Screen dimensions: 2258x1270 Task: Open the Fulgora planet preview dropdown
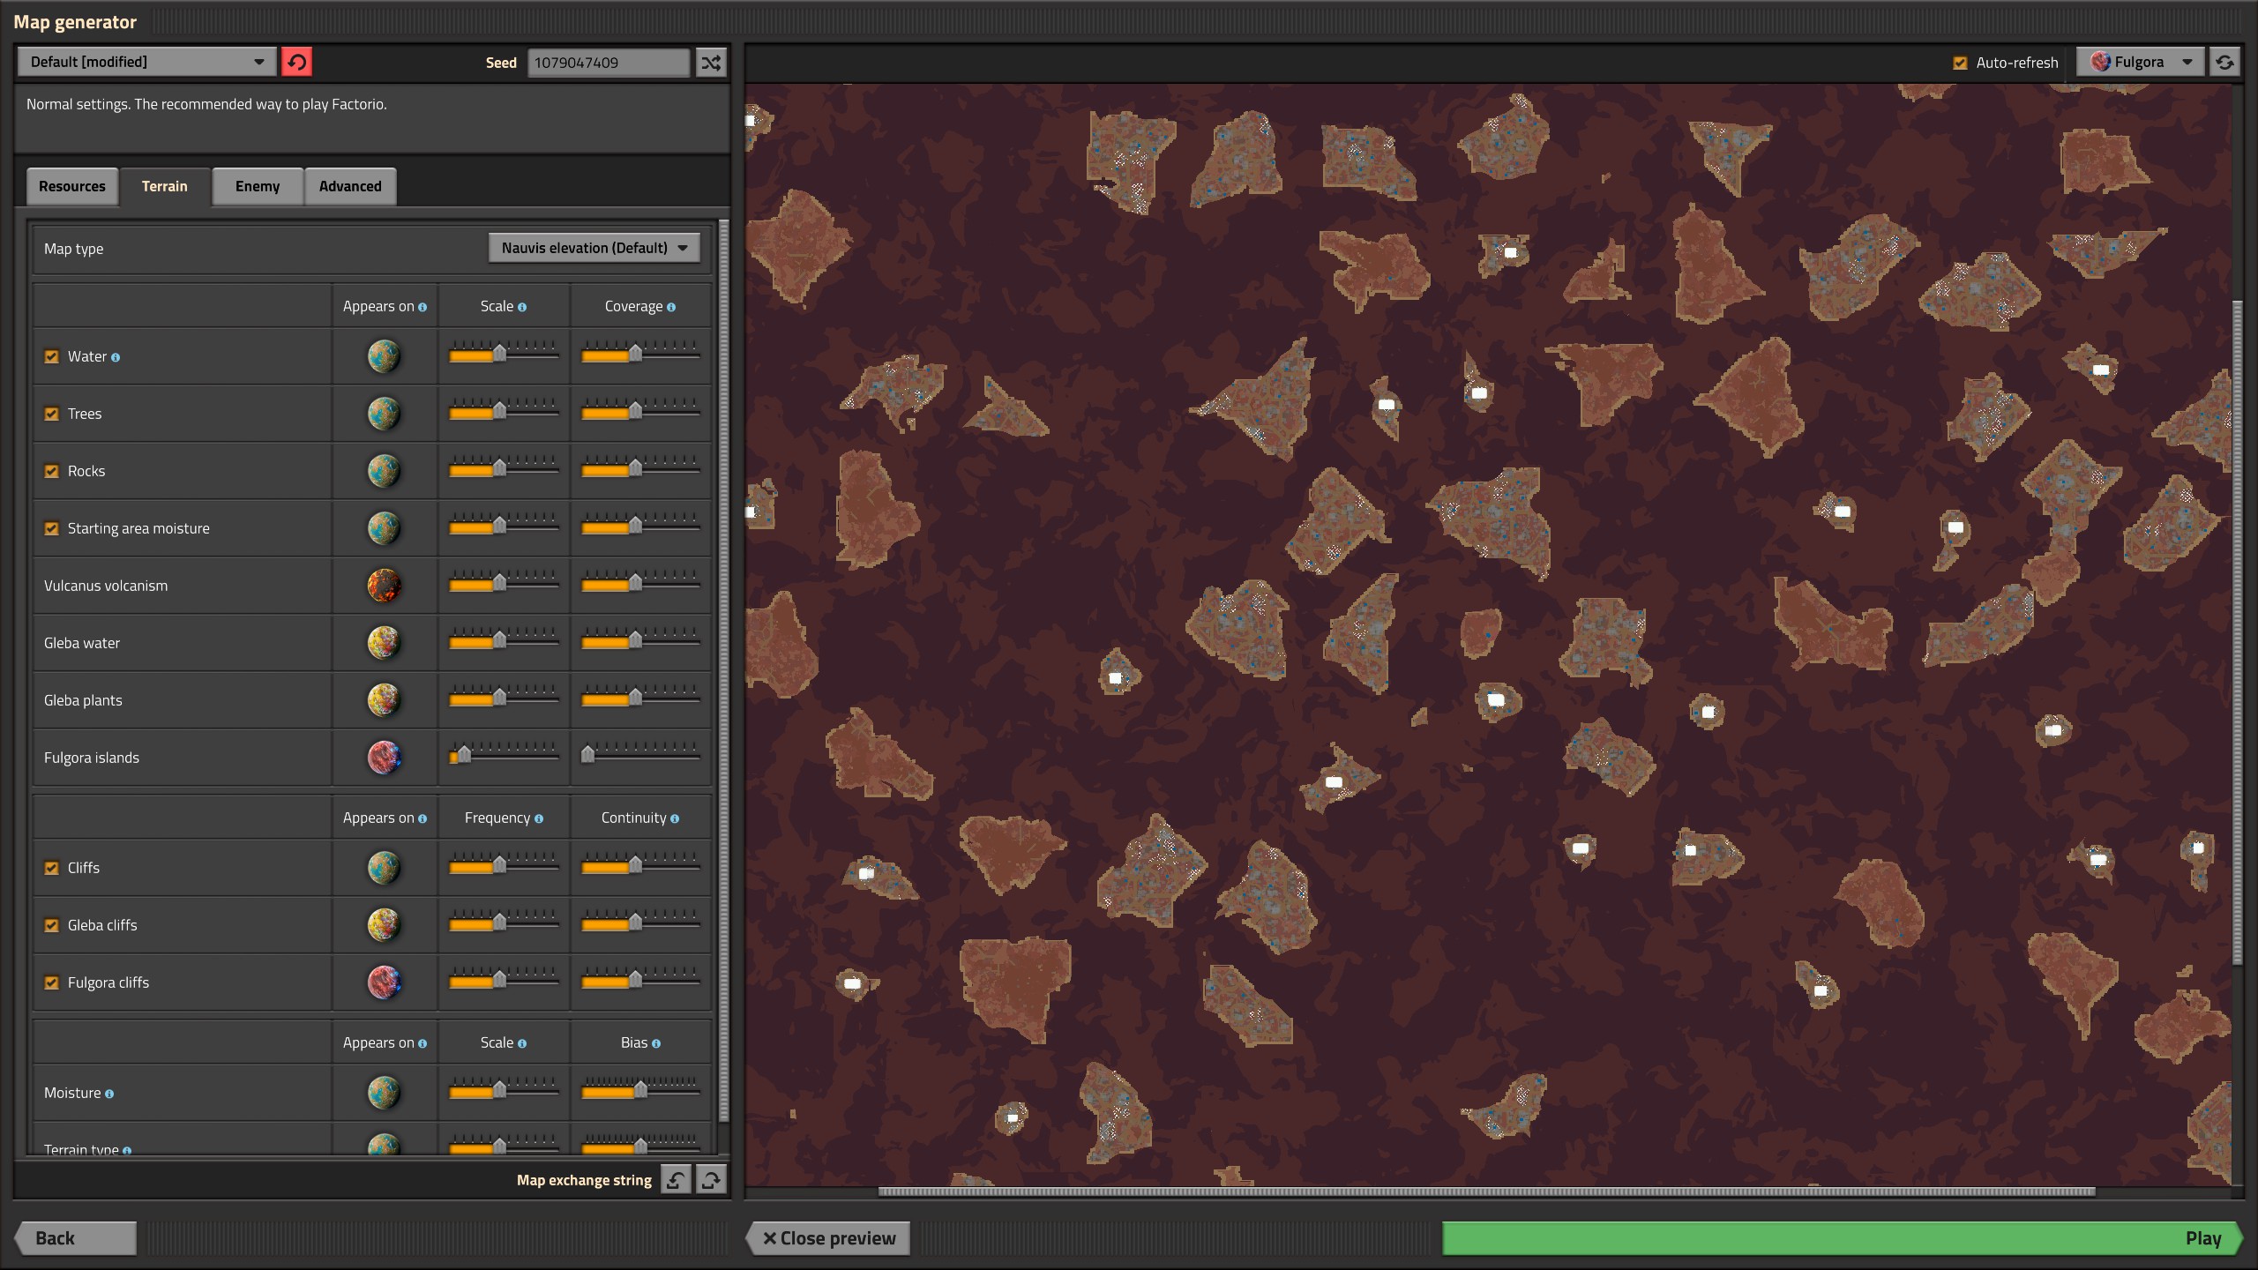click(x=2141, y=62)
